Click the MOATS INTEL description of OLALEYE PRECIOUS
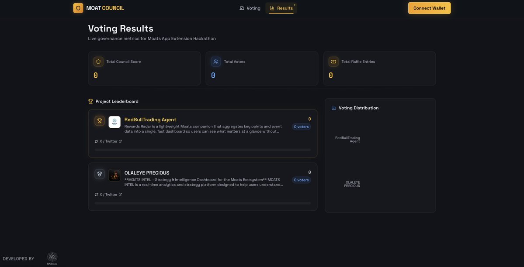This screenshot has width=524, height=267. pos(204,182)
